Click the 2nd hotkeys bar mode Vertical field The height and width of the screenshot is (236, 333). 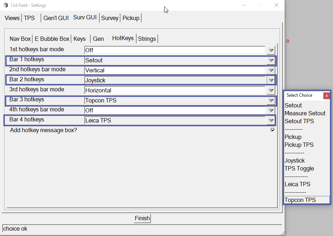(175, 70)
